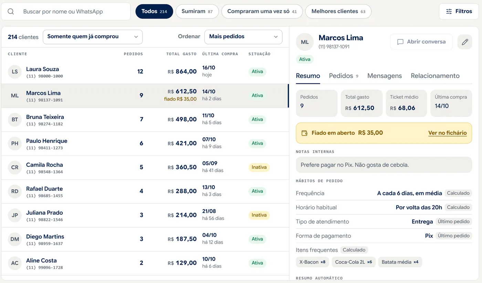Click the Abrir conversa button
Image resolution: width=482 pixels, height=283 pixels.
point(421,42)
